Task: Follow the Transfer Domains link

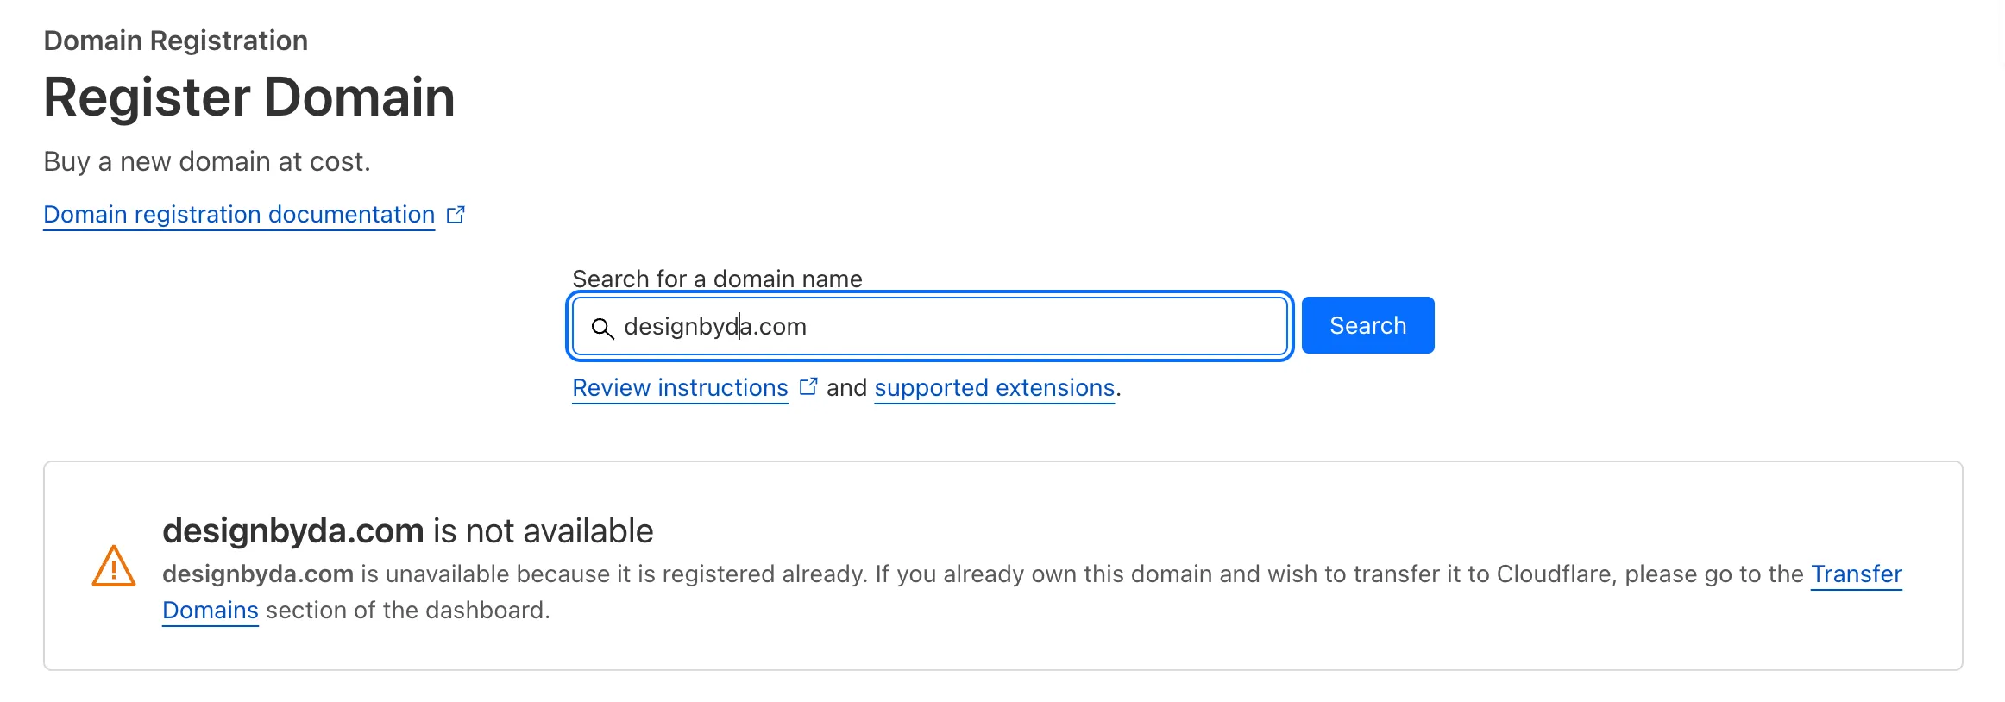Action: (1856, 574)
